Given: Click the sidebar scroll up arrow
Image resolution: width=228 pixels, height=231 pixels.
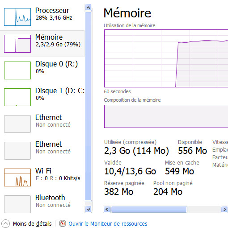Looking at the screenshot, I should coord(89,8).
